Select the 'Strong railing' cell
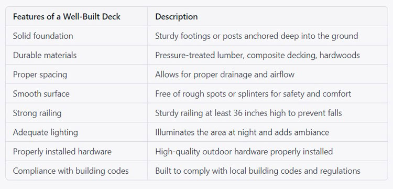Viewport: 393px width, 189px height. tap(37, 113)
